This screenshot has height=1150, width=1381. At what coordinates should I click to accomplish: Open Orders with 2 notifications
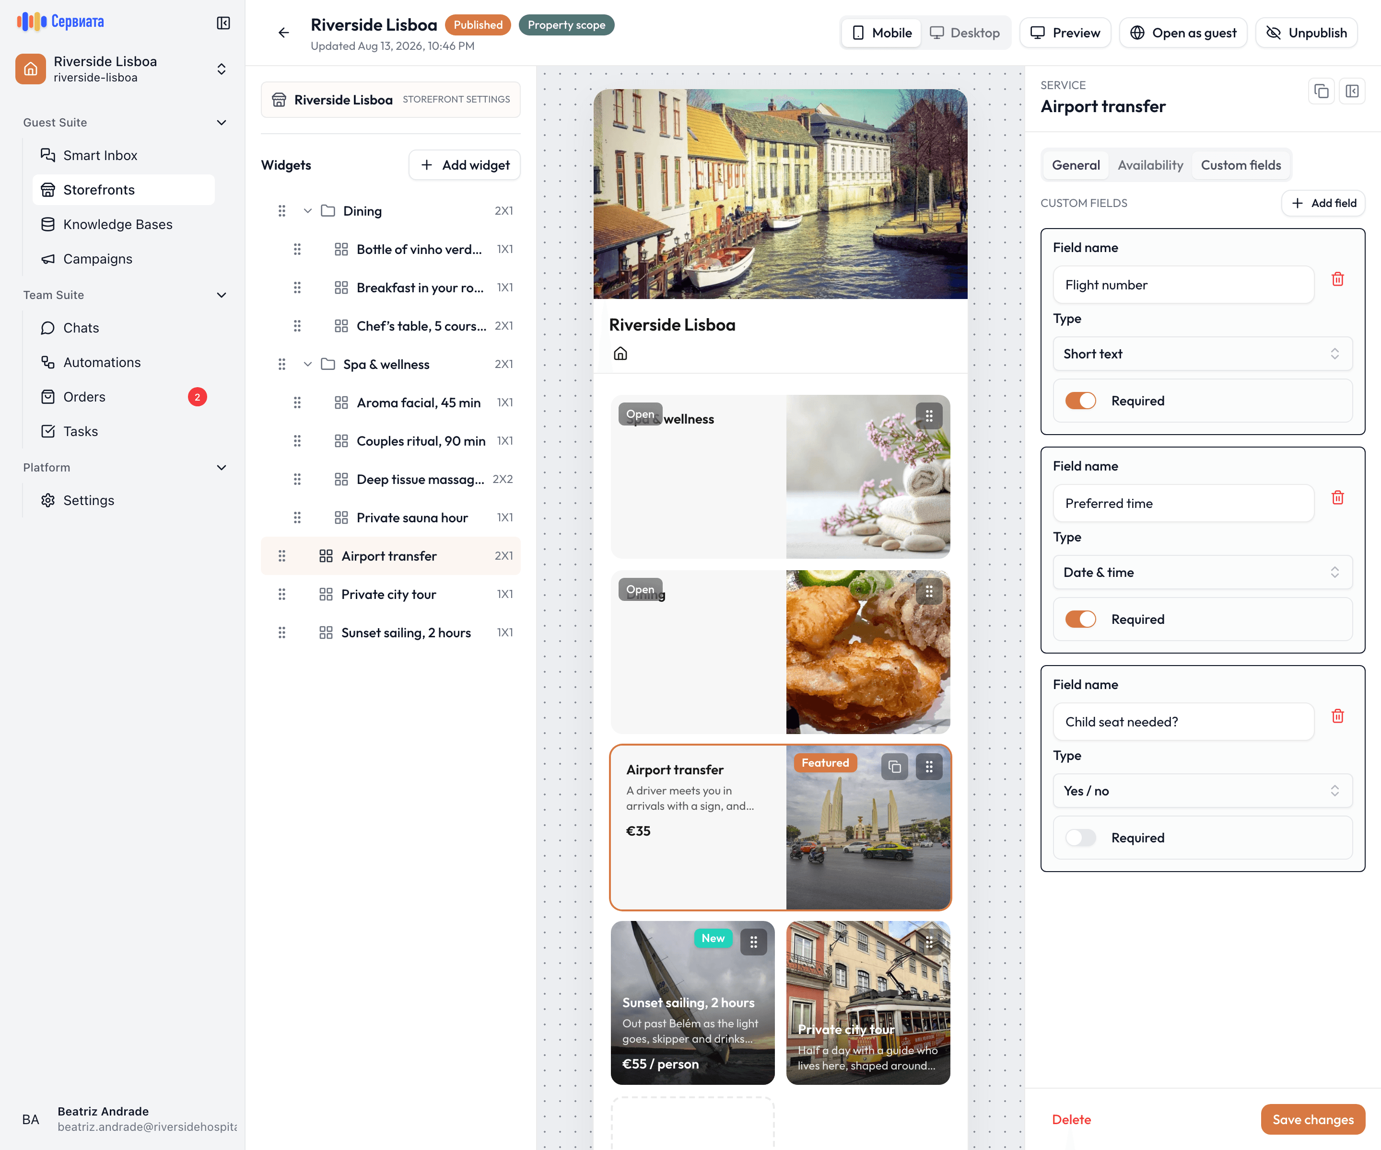click(124, 397)
